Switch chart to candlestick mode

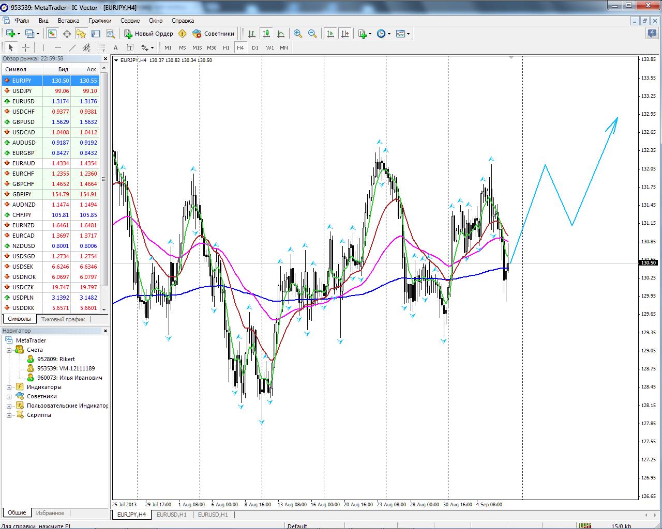click(x=266, y=34)
